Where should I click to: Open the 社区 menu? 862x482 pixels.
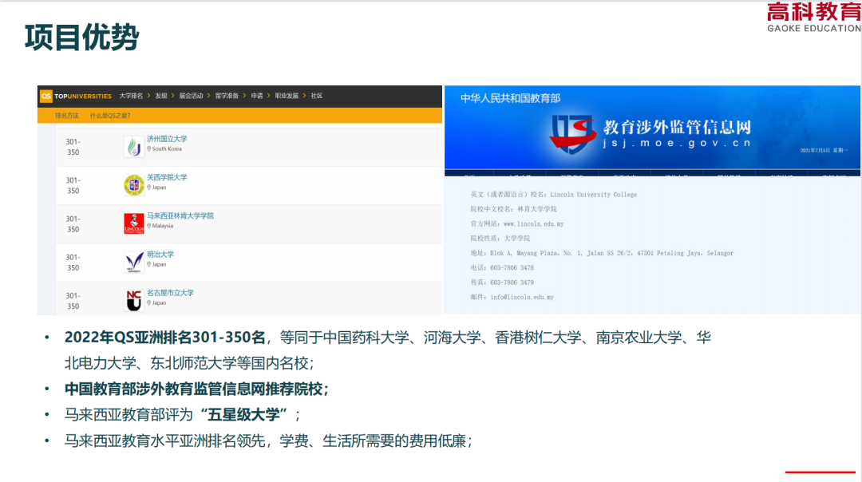[x=317, y=96]
